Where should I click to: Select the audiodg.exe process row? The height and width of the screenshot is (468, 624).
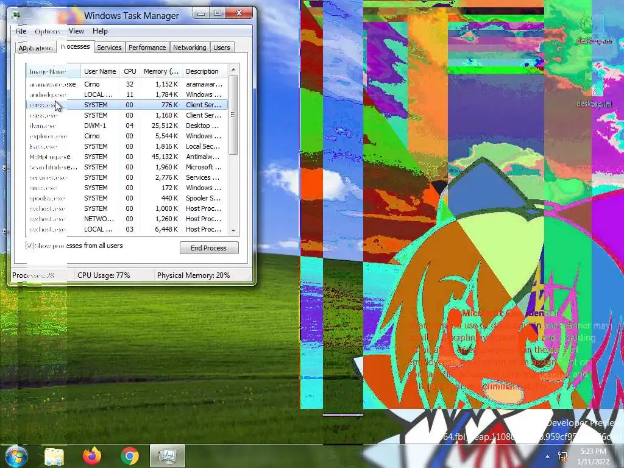(127, 94)
